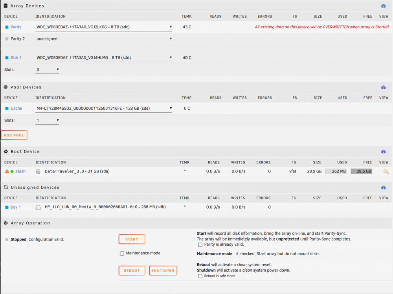This screenshot has height=294, width=393.
Task: Open the Disk 1 device dropdown
Action: click(x=103, y=58)
